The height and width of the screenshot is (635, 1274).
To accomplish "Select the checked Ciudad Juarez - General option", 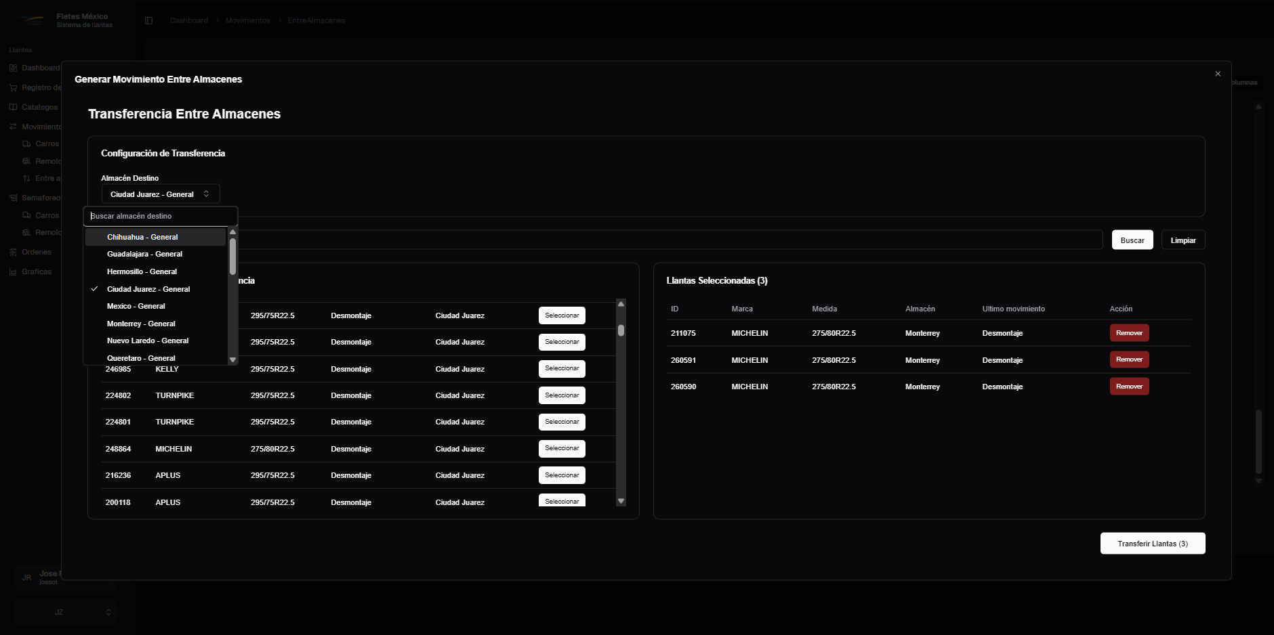I will [148, 289].
